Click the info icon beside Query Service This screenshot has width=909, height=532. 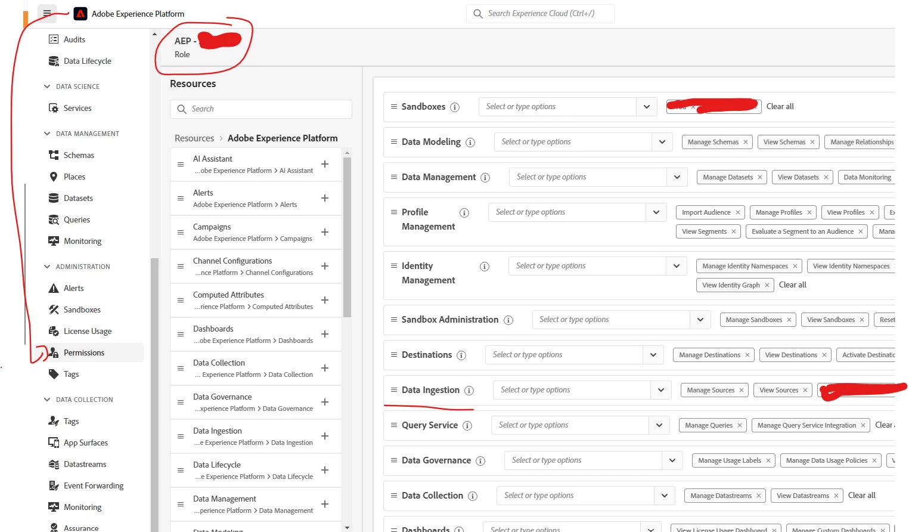pyautogui.click(x=467, y=426)
